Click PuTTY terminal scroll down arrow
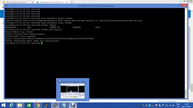The height and width of the screenshot is (108, 193). coord(186,97)
